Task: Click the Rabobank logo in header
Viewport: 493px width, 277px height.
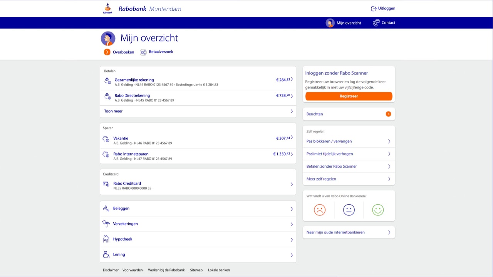Action: coord(107,8)
